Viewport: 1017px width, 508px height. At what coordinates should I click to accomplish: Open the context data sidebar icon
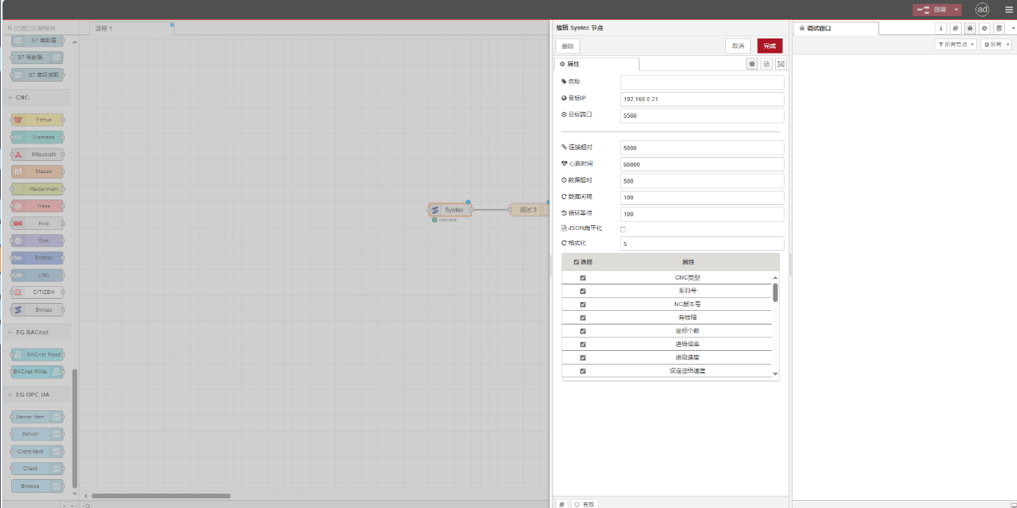tap(998, 28)
